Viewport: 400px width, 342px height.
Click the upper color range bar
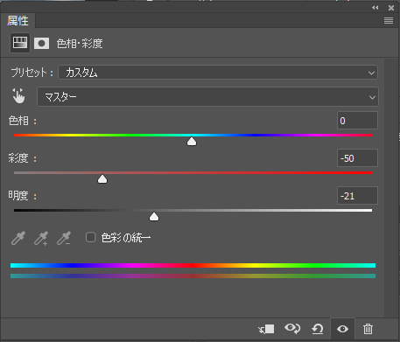point(193,265)
